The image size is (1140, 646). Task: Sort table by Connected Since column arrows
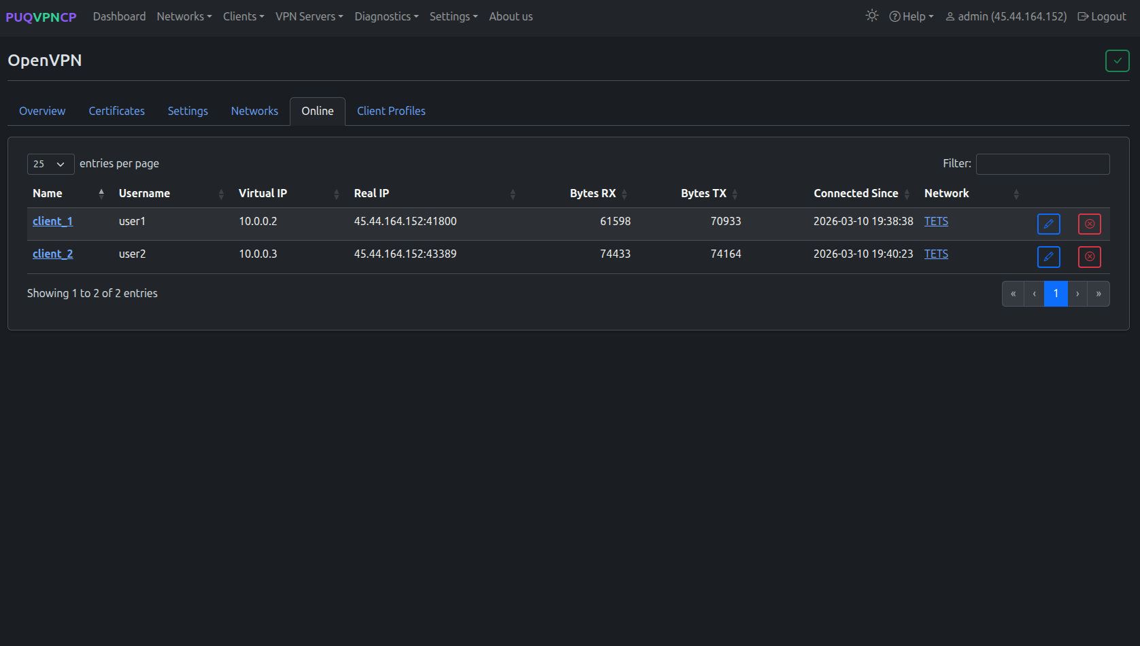coord(907,194)
